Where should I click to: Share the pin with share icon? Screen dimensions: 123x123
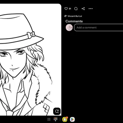83,9
